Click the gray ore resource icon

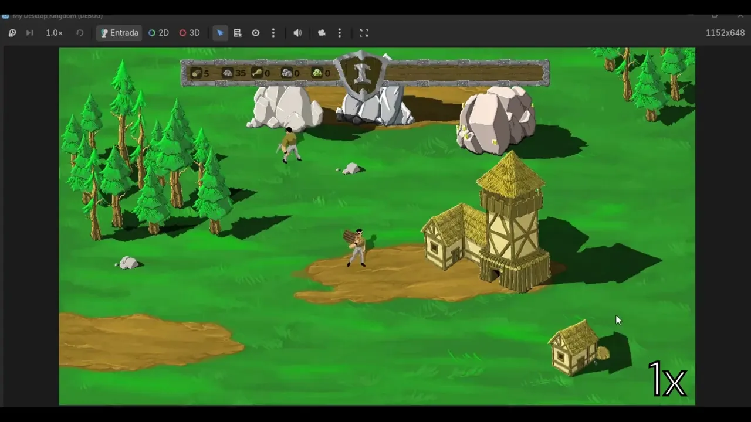[x=287, y=73]
